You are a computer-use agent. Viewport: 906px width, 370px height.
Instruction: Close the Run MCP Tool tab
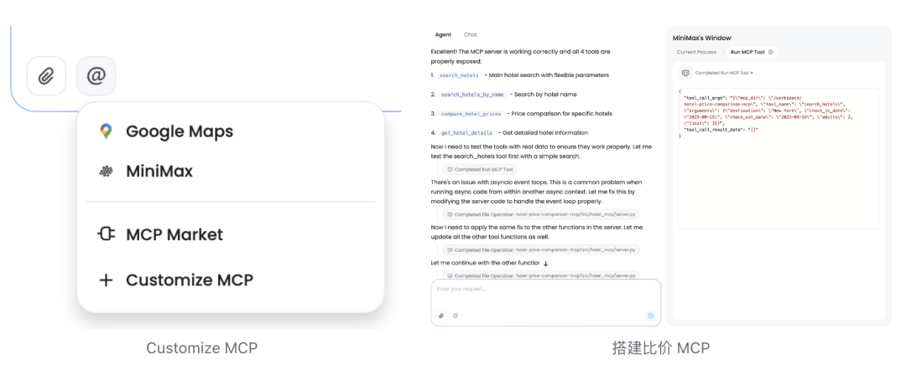[770, 52]
